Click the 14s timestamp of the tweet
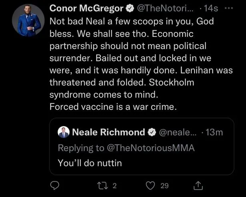 [x=211, y=8]
